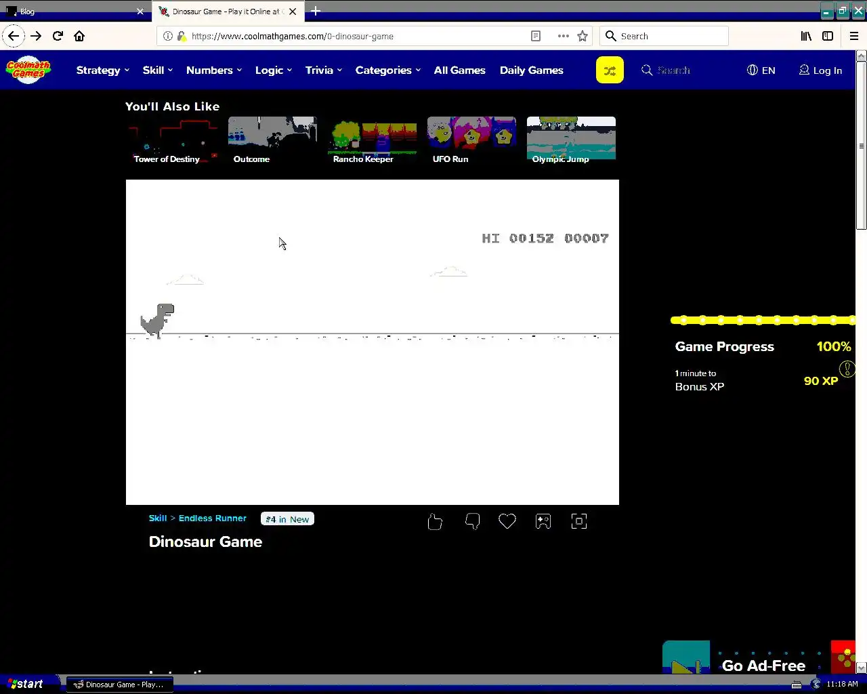
Task: Open the Olympic Jump game thumbnail
Action: click(571, 140)
